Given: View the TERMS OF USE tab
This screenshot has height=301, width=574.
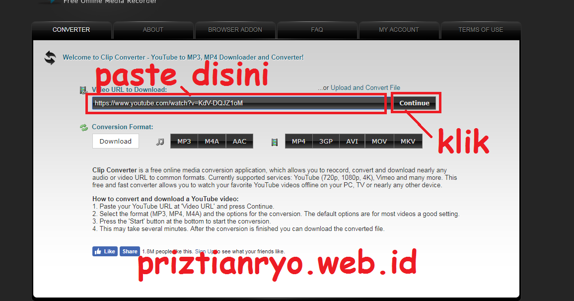Looking at the screenshot, I should click(x=481, y=30).
